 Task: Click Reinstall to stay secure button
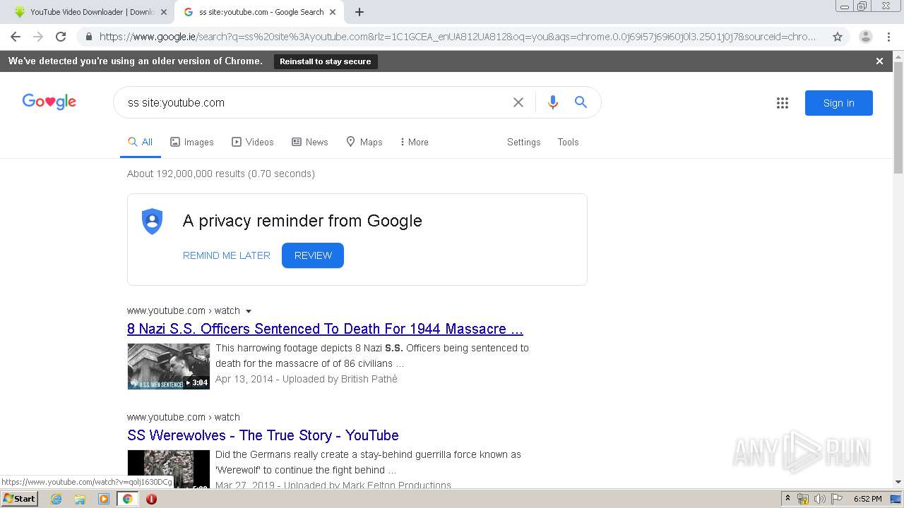click(x=326, y=61)
